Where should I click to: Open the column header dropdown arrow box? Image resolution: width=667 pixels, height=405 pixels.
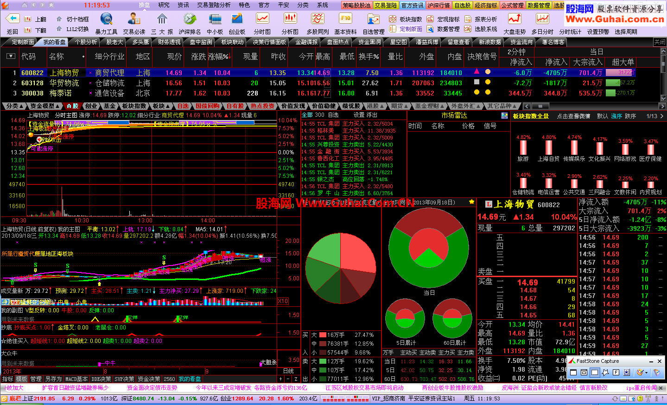pyautogui.click(x=11, y=56)
